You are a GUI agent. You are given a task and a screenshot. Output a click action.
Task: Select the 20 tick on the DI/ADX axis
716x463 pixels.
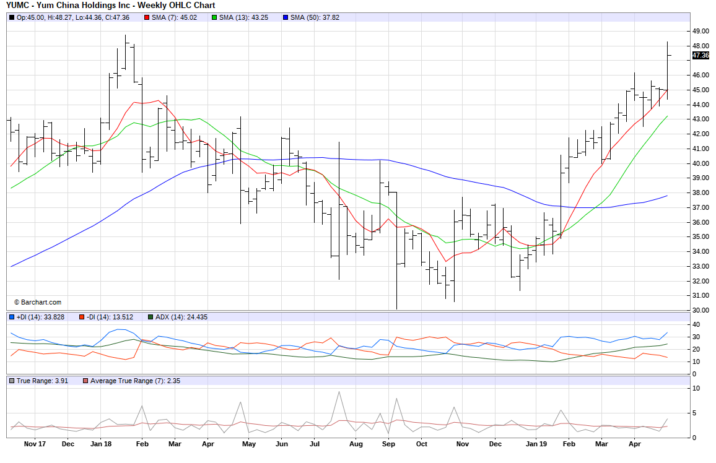696,350
